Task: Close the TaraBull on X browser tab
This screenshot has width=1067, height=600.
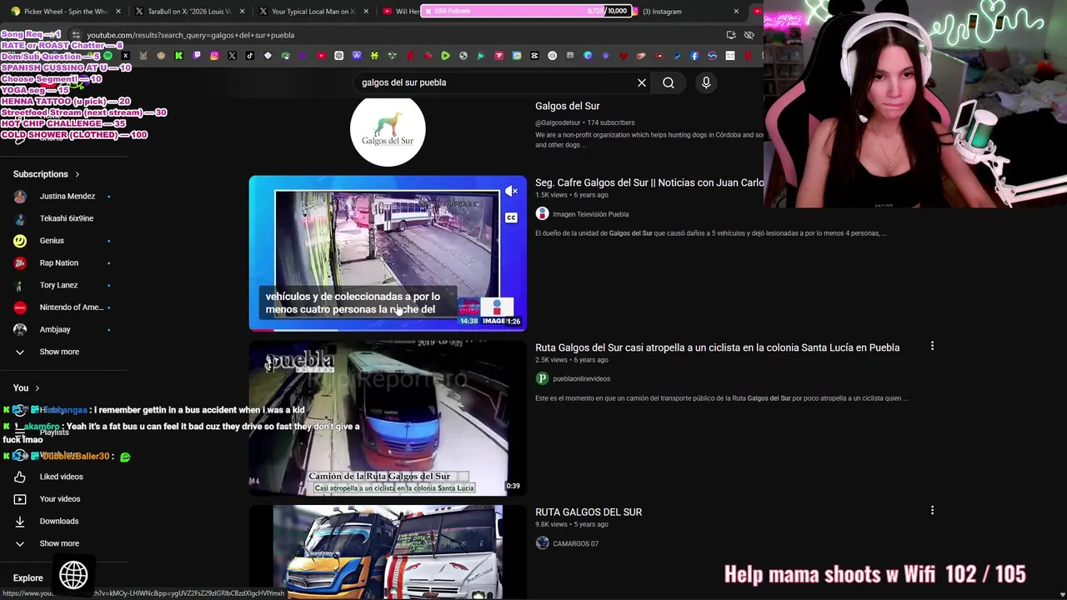Action: [x=243, y=12]
